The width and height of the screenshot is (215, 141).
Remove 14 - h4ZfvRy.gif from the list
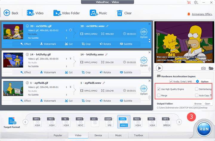tap(150, 52)
